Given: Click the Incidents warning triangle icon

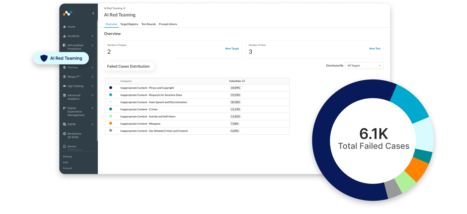Looking at the screenshot, I should point(65,36).
